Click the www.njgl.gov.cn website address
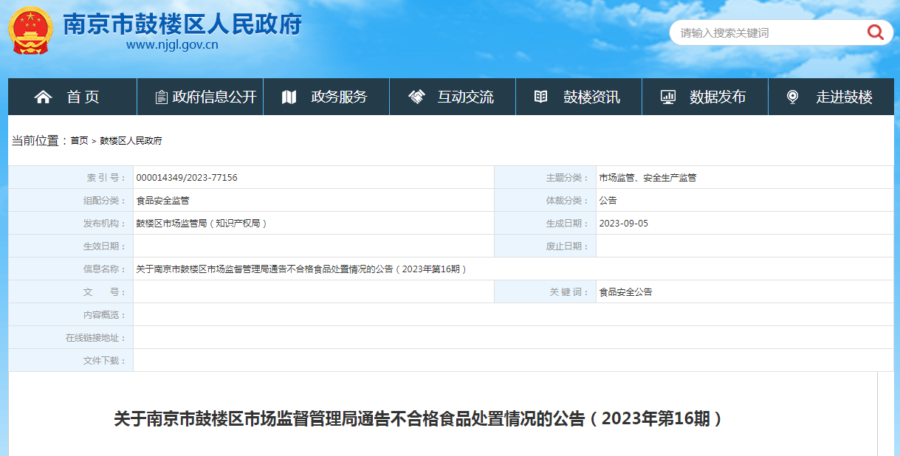Image resolution: width=900 pixels, height=456 pixels. pyautogui.click(x=172, y=45)
